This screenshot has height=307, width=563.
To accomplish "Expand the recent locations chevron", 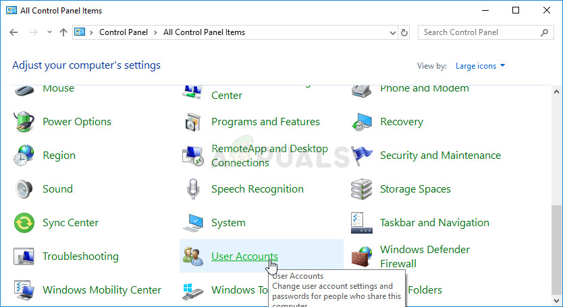I will (x=49, y=32).
